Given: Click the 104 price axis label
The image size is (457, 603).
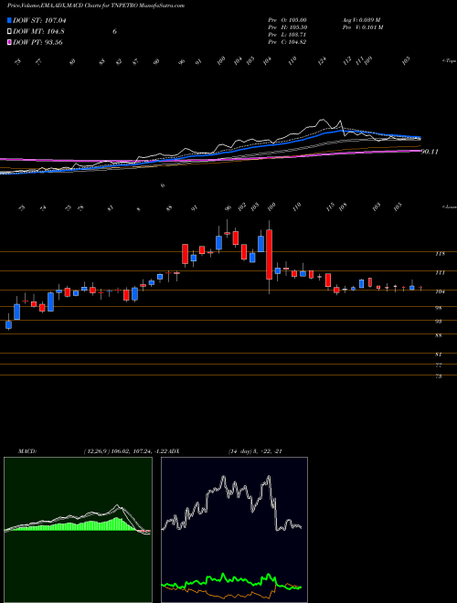Looking at the screenshot, I should click(440, 291).
